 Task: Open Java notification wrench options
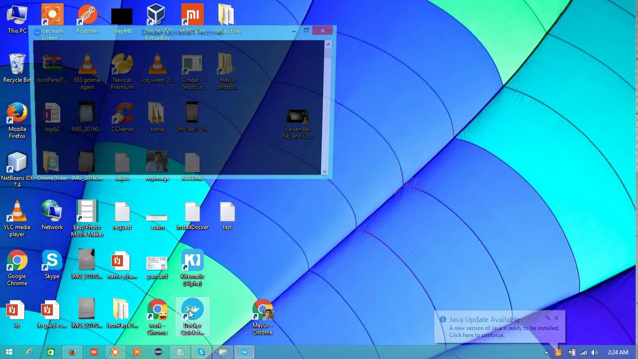point(547,318)
